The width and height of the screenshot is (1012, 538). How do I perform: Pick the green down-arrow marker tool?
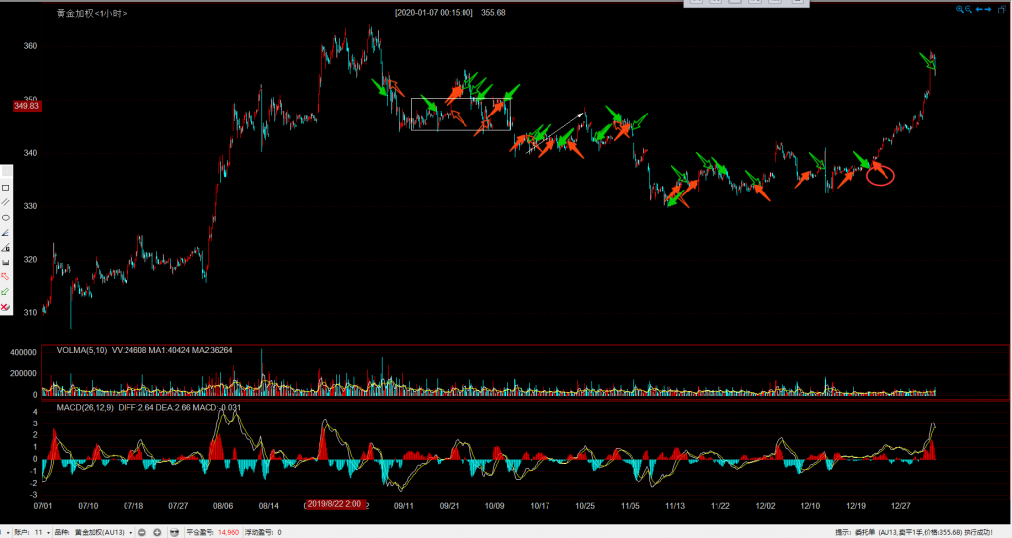(x=6, y=292)
